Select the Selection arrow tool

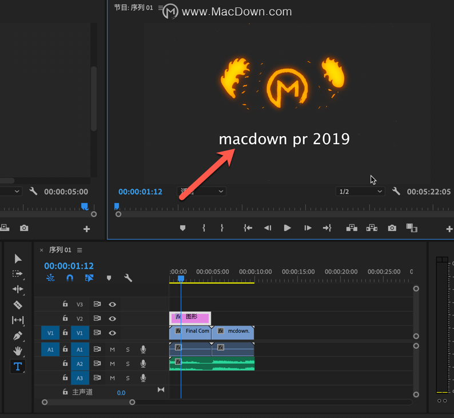(18, 258)
